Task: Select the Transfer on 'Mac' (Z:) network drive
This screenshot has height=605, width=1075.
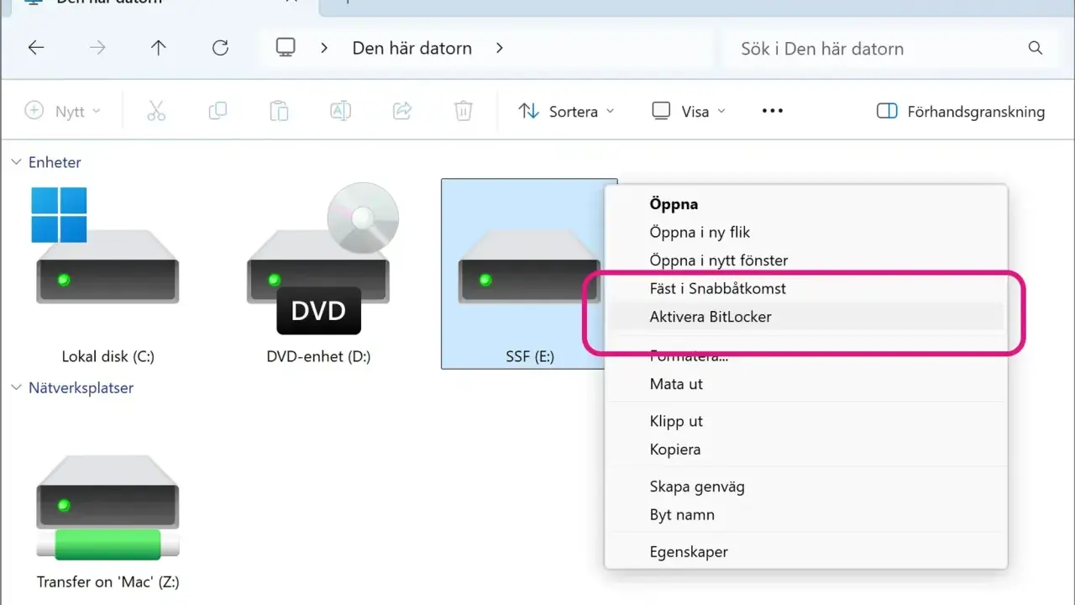Action: click(107, 521)
